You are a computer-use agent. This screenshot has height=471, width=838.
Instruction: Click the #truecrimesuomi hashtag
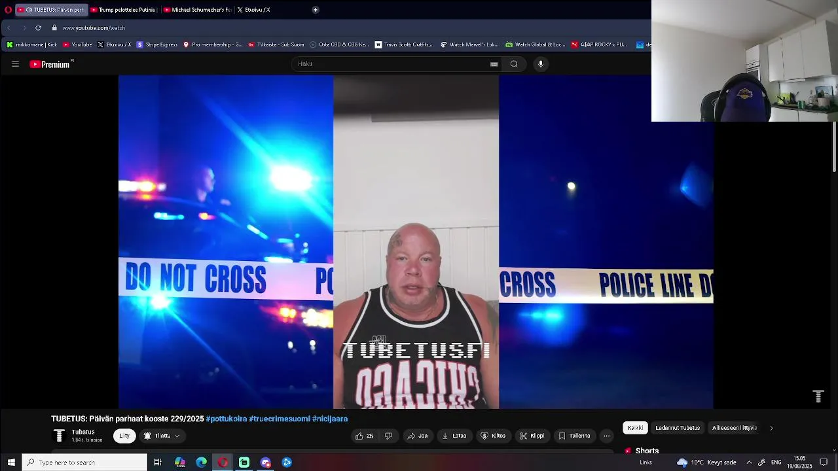(280, 419)
